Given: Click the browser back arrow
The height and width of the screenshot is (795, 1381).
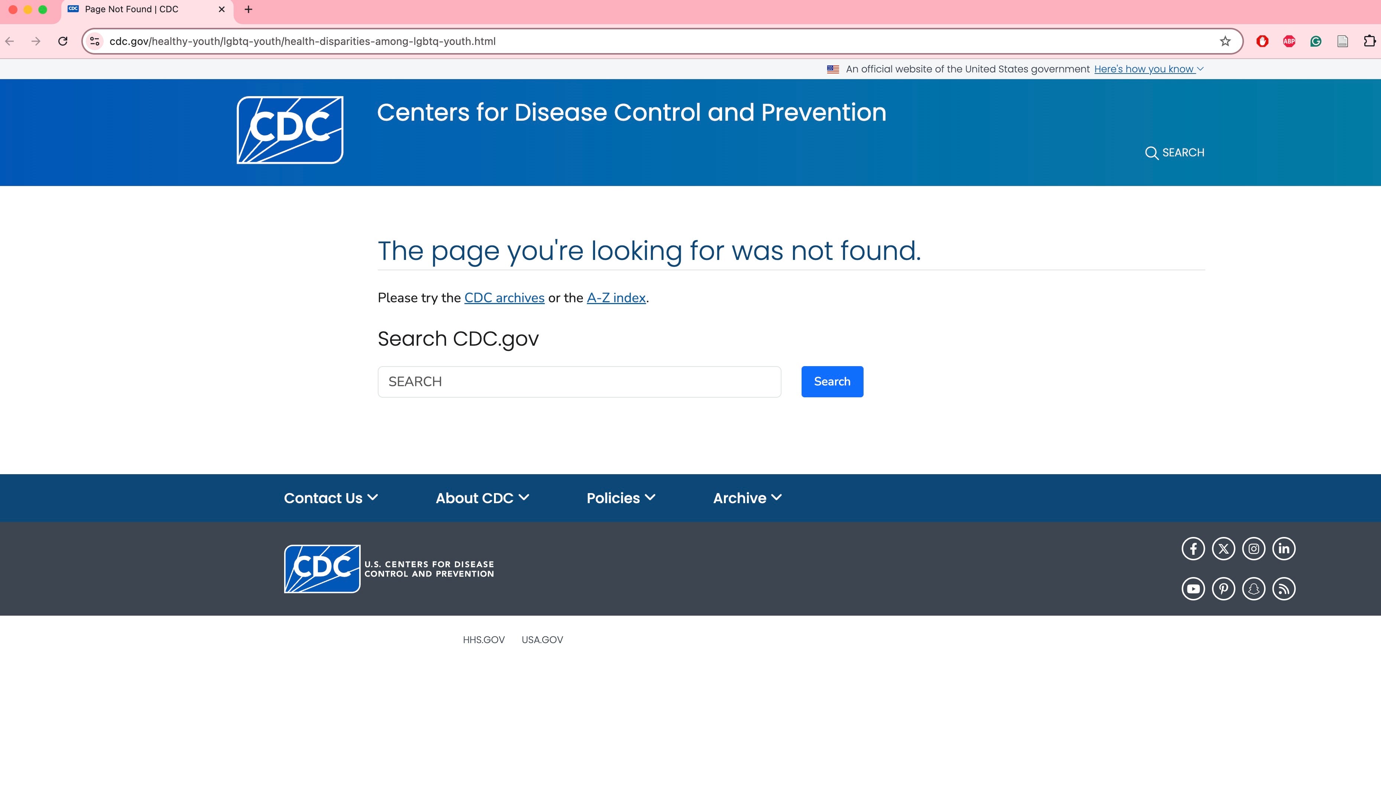Looking at the screenshot, I should [10, 42].
